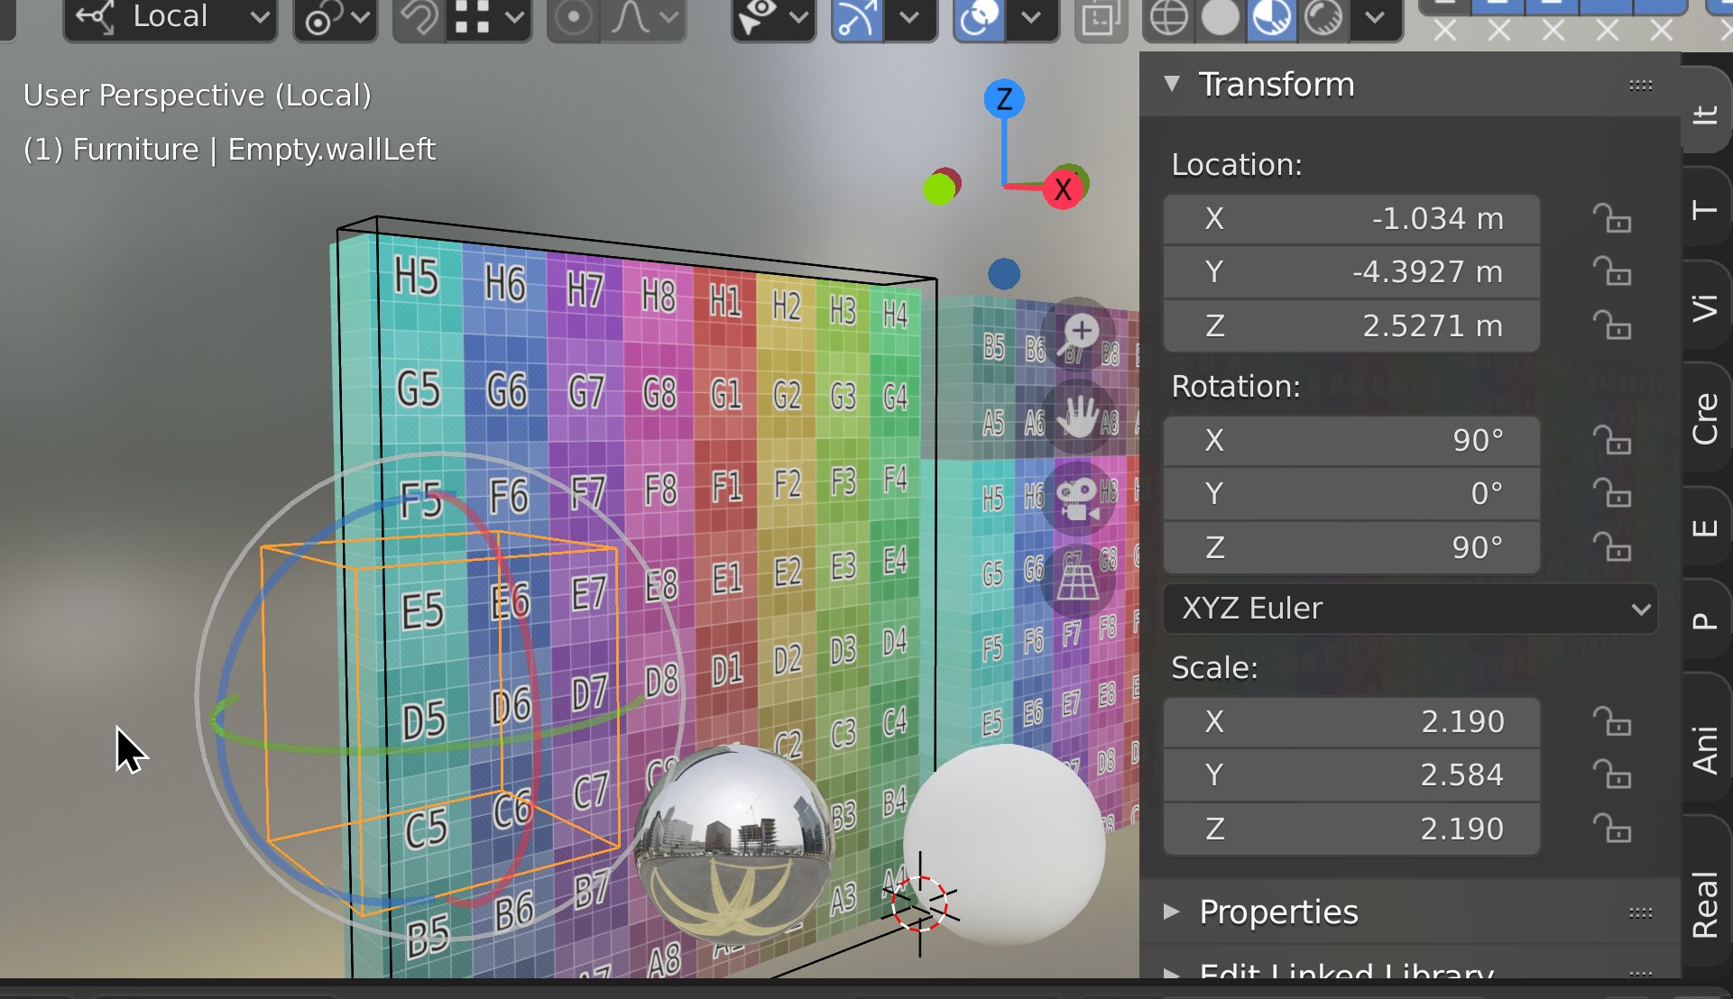Collapse the Transform panel
This screenshot has width=1733, height=999.
click(1172, 84)
